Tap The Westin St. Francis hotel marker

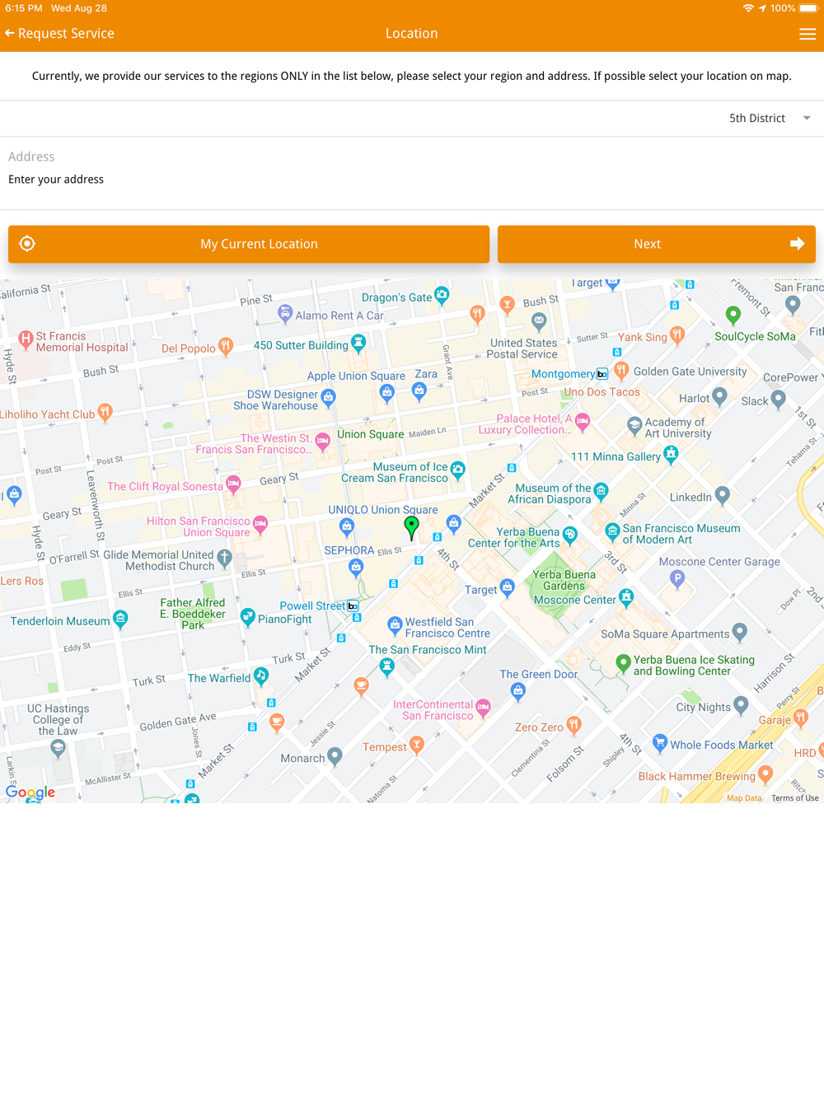(323, 441)
